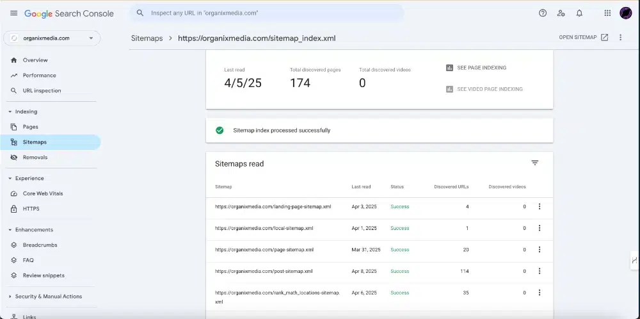Viewport: 640px width, 319px height.
Task: Click the search magnifier icon in URL bar
Action: coord(140,13)
